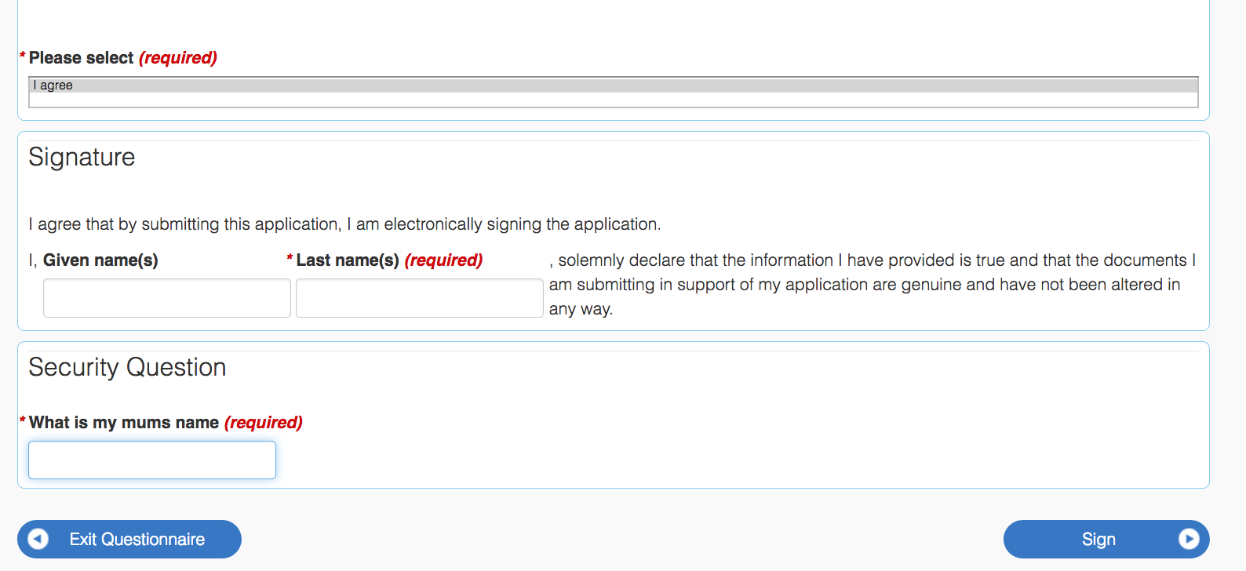Click the 'Signature' section heading
The height and width of the screenshot is (571, 1246).
point(82,157)
